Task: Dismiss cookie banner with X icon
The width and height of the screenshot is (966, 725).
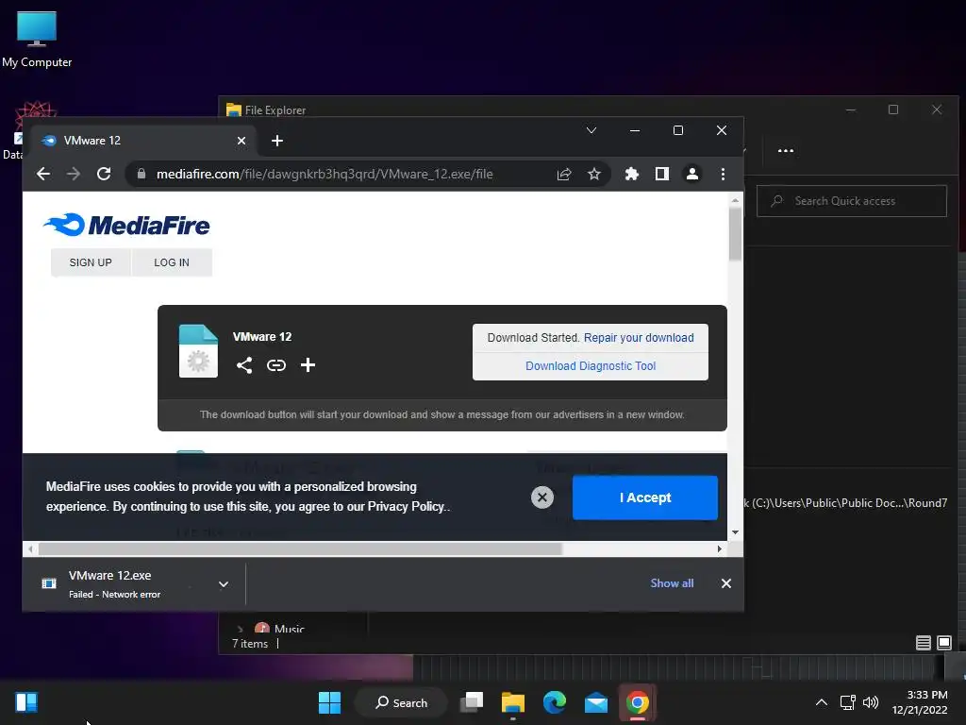Action: [x=542, y=497]
